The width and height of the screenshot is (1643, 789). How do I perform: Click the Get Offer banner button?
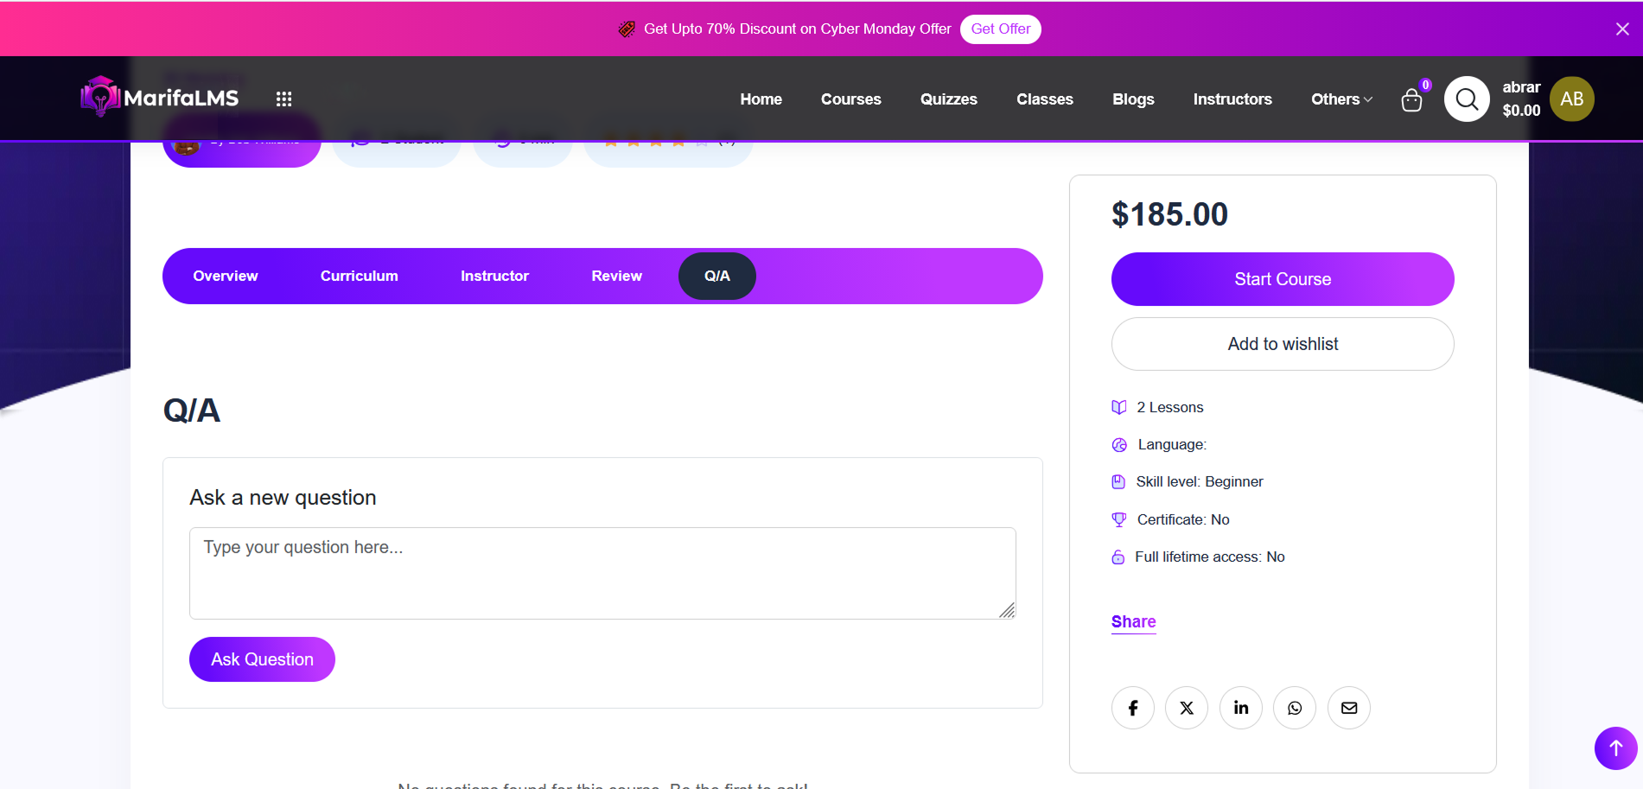pyautogui.click(x=1000, y=29)
